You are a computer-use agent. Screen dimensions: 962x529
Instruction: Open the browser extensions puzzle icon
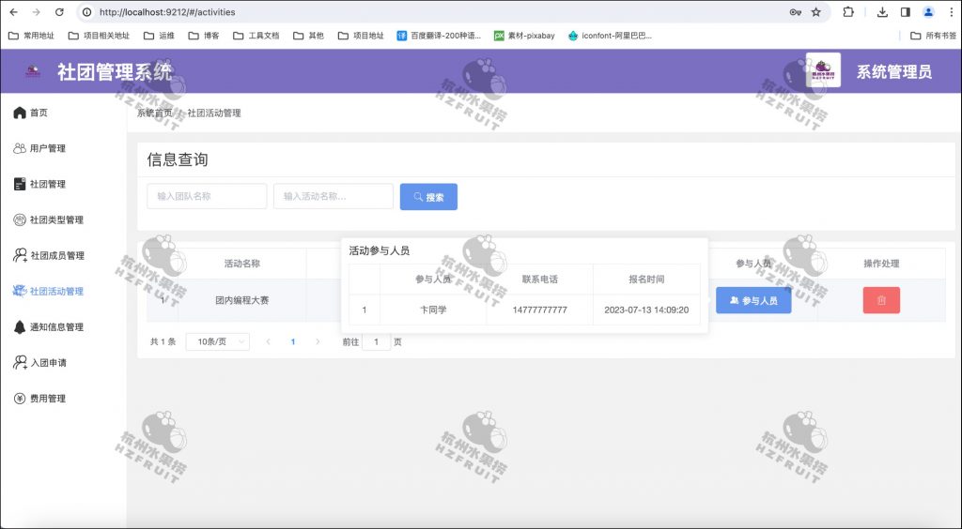[848, 12]
